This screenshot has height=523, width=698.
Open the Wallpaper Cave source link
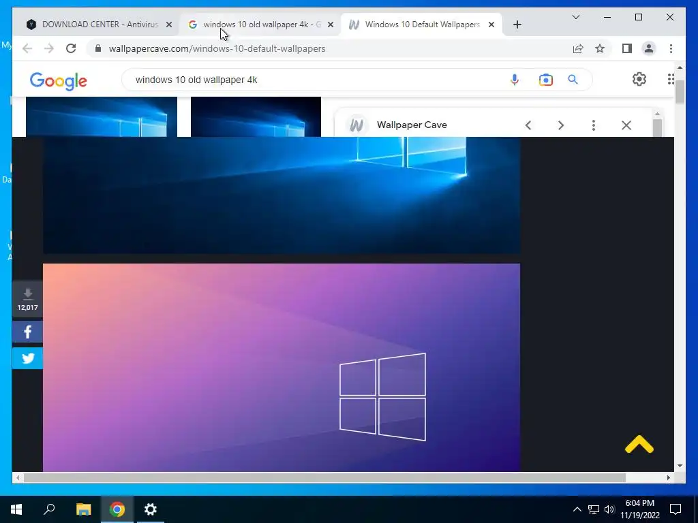point(412,125)
